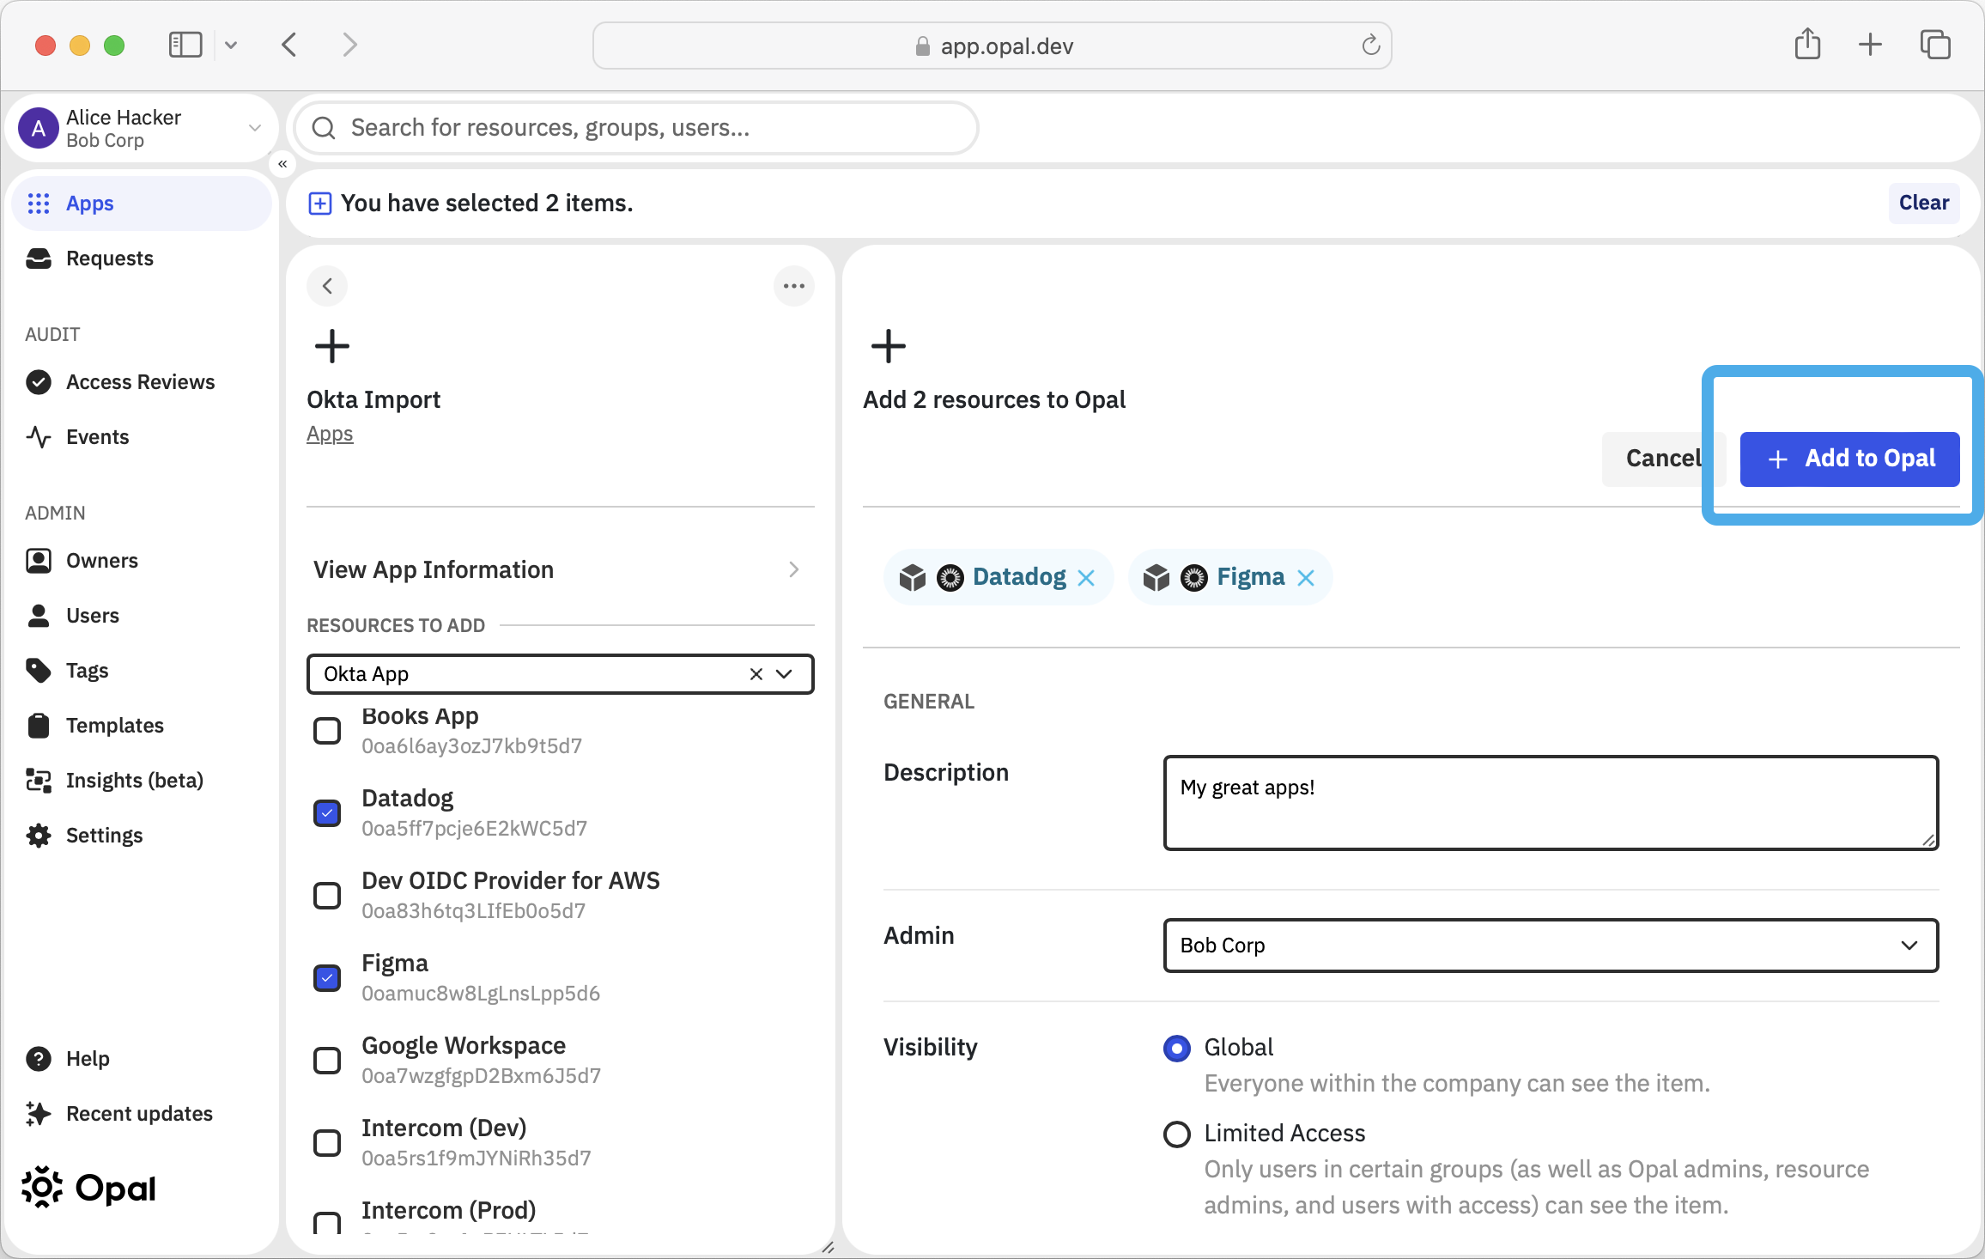Show the tab overview

[x=1935, y=45]
